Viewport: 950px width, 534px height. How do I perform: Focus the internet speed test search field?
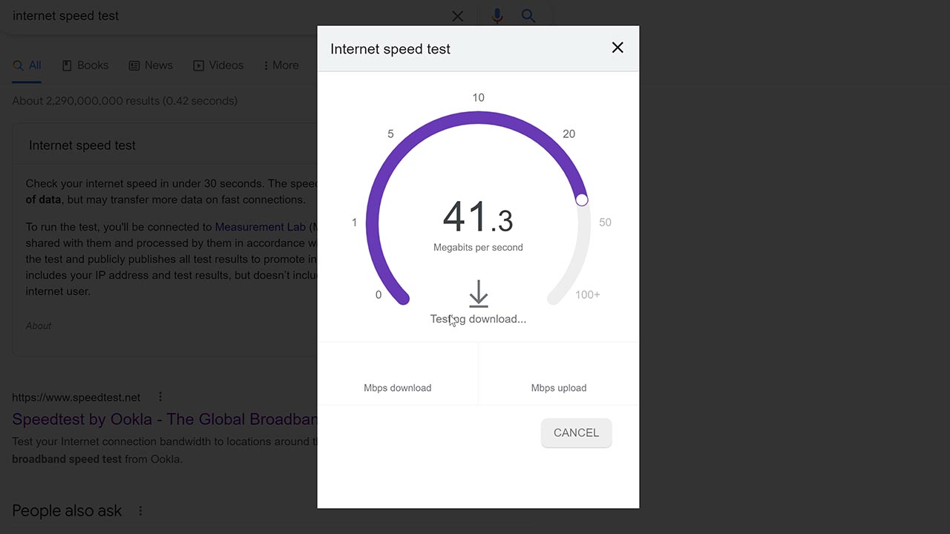[223, 16]
